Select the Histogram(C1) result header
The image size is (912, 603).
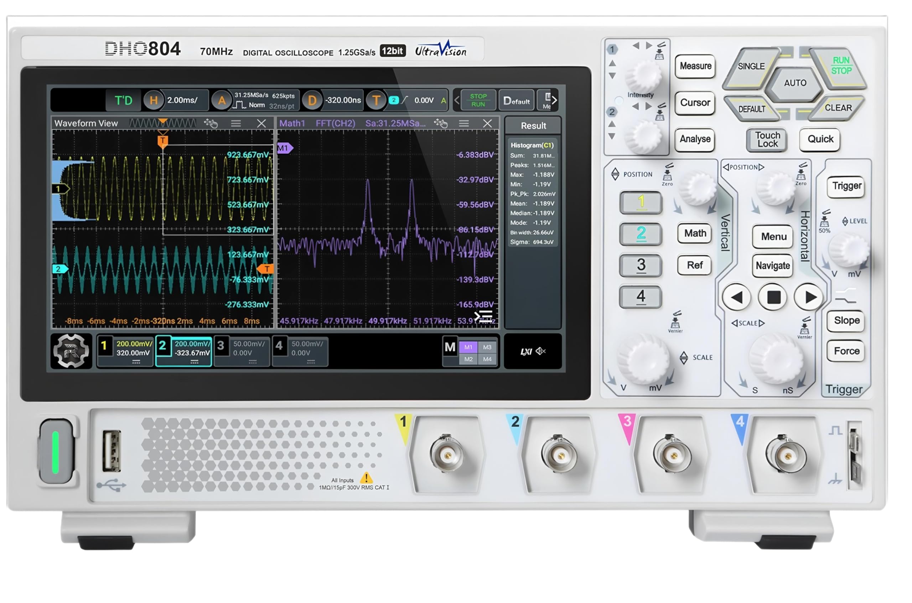point(532,145)
